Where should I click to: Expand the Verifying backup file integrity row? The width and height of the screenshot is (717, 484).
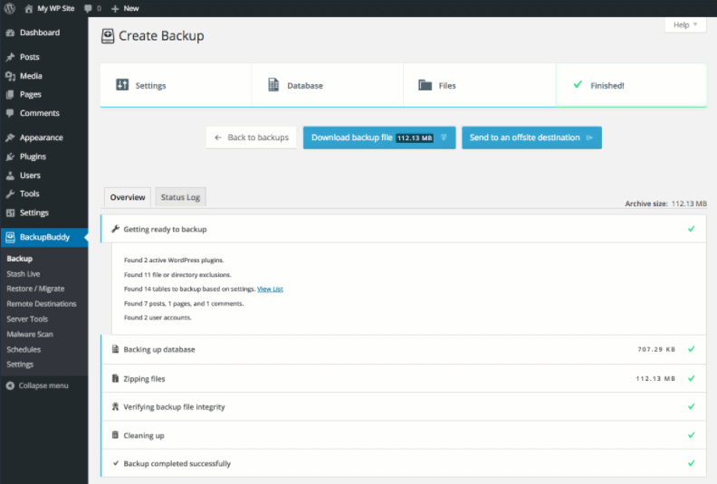404,407
